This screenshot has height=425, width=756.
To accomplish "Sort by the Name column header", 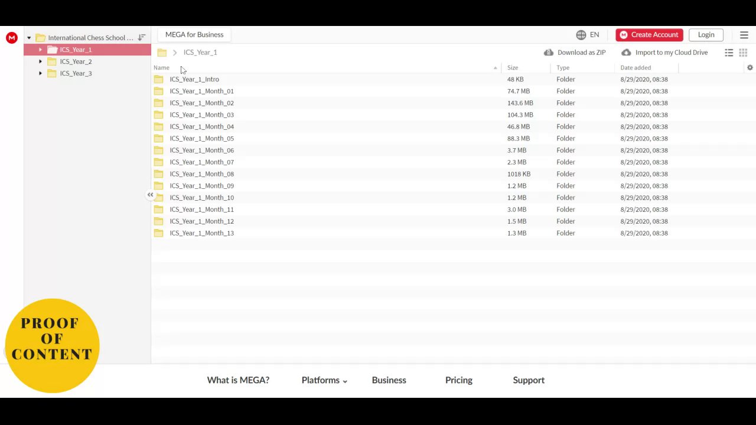I will (x=161, y=68).
